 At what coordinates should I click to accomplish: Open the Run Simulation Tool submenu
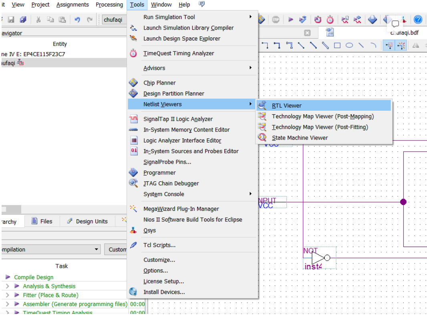193,17
